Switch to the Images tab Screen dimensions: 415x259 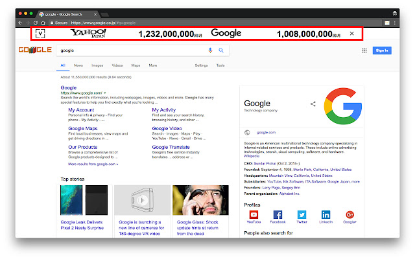97,65
